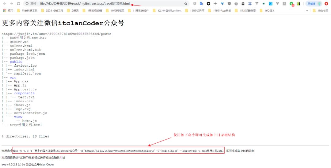
Task: Follow the public directory link
Action: pyautogui.click(x=16, y=62)
